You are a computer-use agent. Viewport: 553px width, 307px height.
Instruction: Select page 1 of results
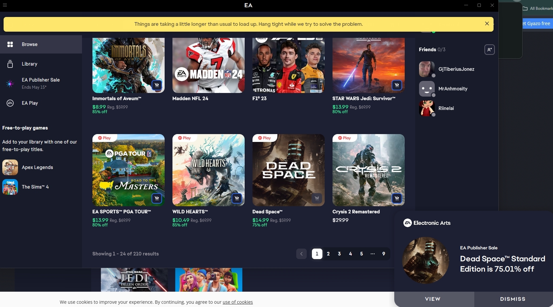click(x=317, y=254)
